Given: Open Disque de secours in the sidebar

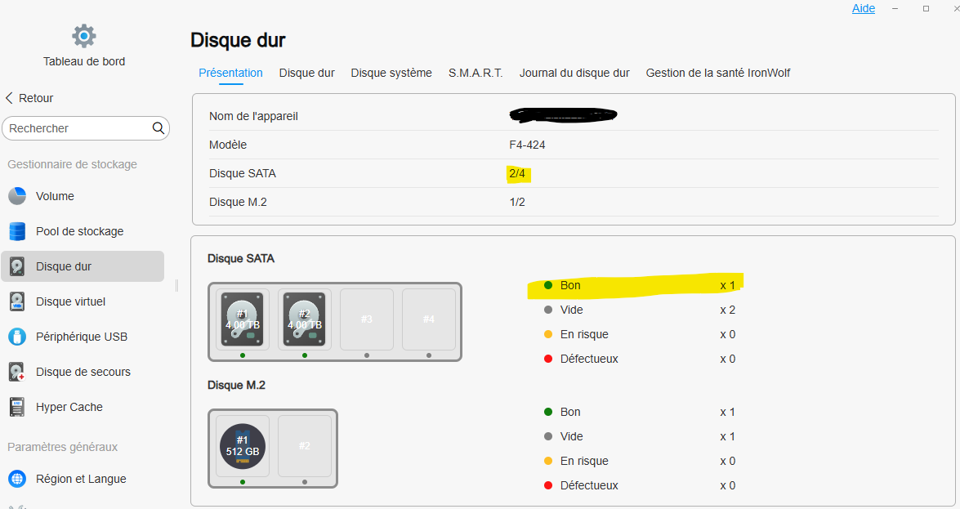Looking at the screenshot, I should coord(83,372).
